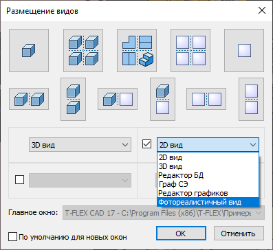Screen dimensions: 273x250
Task: Open the disabled lower-left view dropdown
Action: pyautogui.click(x=80, y=180)
